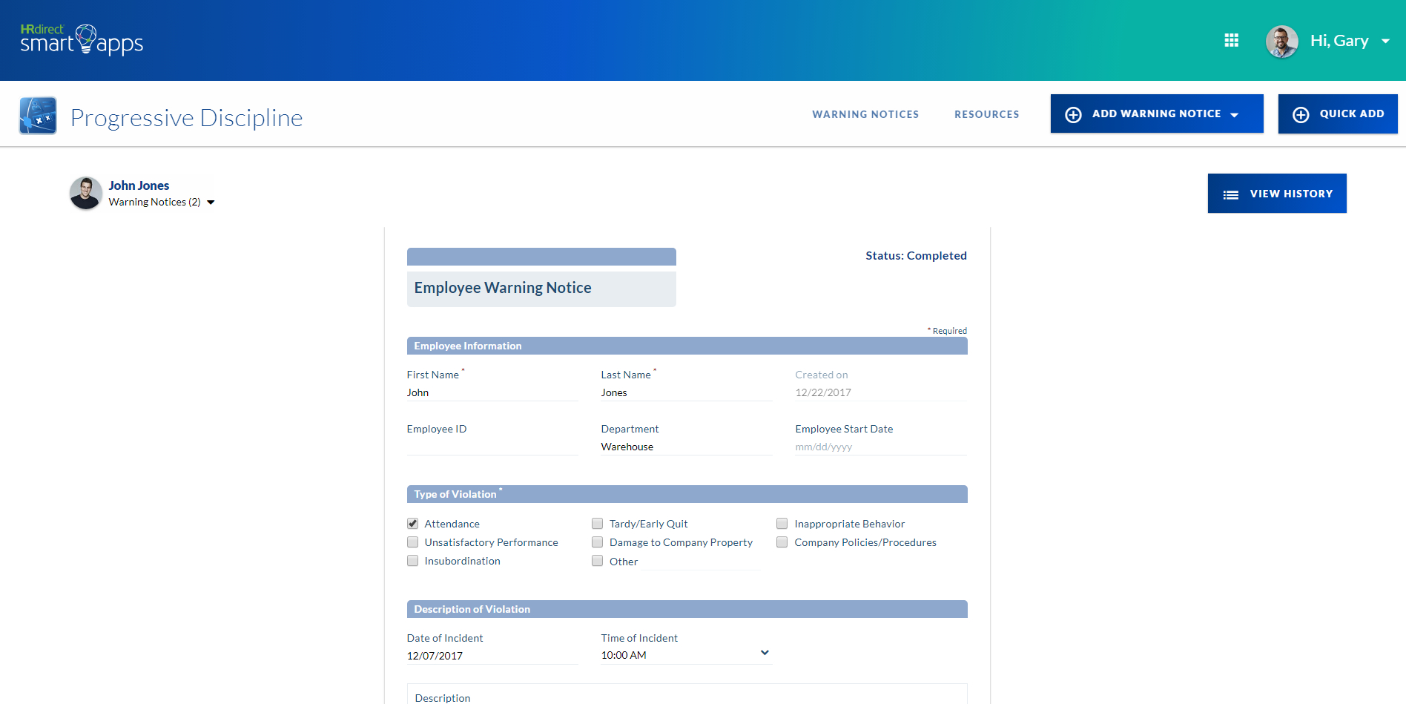1406x704 pixels.
Task: Open the Time of Incident dropdown
Action: [765, 653]
